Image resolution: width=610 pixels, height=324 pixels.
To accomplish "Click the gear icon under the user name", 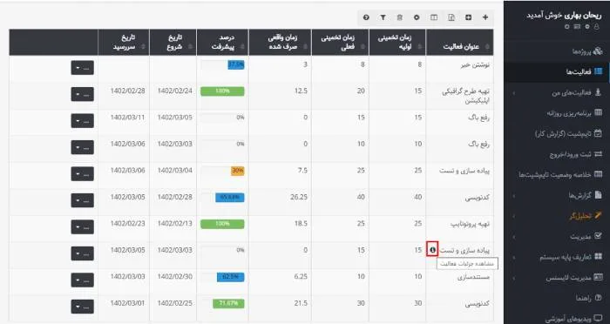I will point(587,27).
